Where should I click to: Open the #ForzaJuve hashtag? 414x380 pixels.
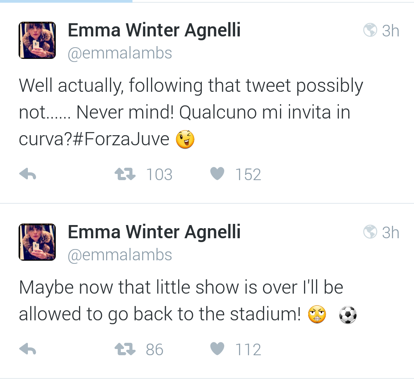tap(121, 139)
